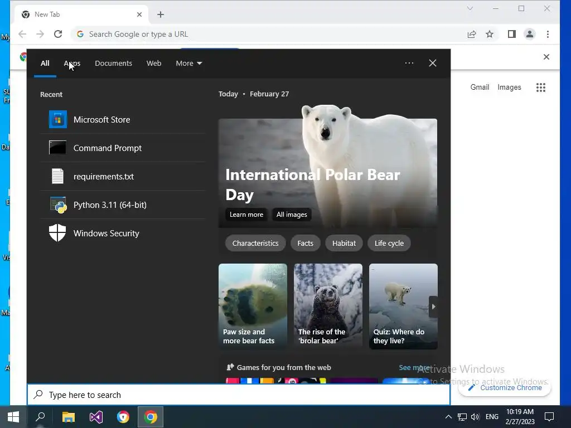This screenshot has width=571, height=428.
Task: Open Gmail link on new tab page
Action: click(x=480, y=87)
